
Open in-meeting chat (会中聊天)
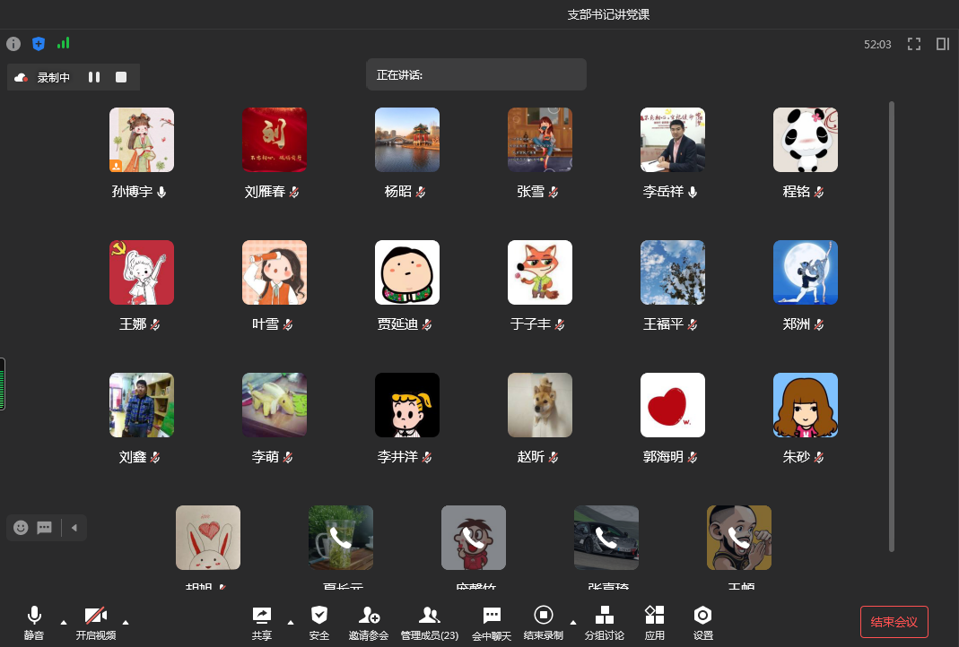pyautogui.click(x=492, y=623)
